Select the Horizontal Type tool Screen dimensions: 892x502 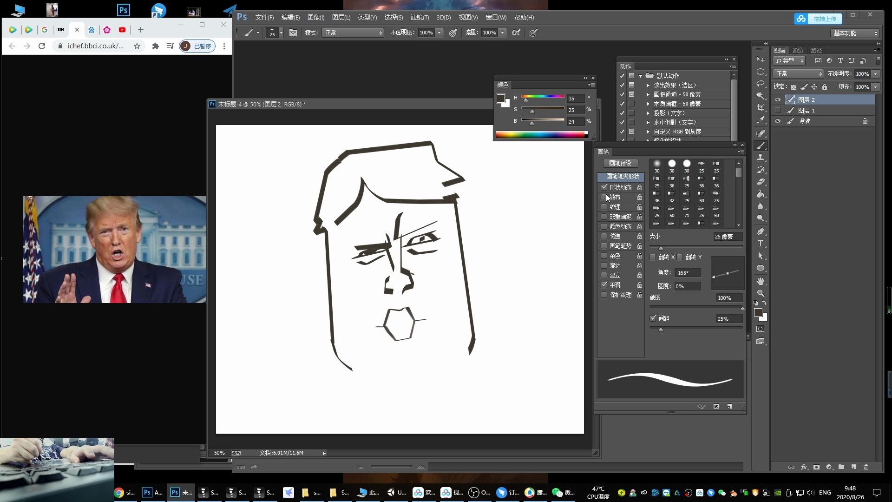[761, 244]
